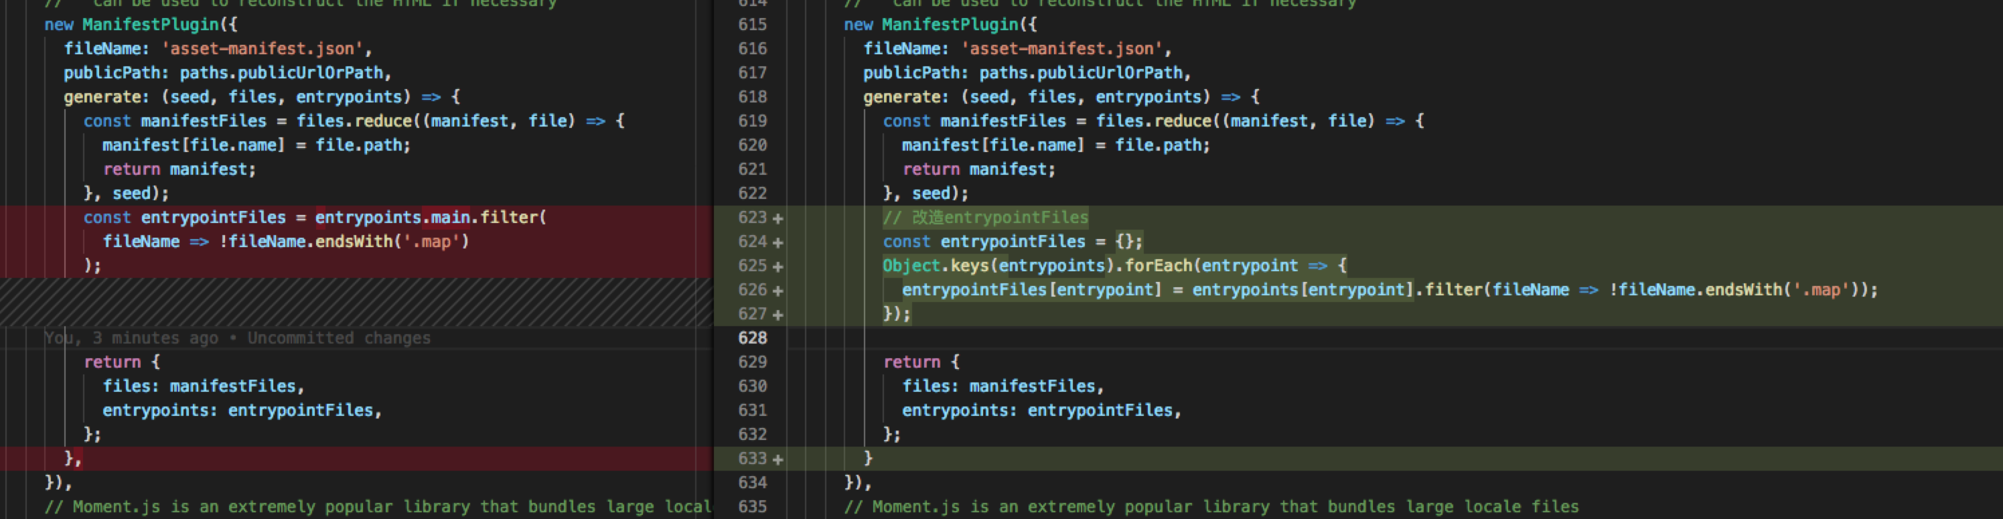2003x519 pixels.
Task: Click 'return manifest;' on line 621
Action: point(979,169)
